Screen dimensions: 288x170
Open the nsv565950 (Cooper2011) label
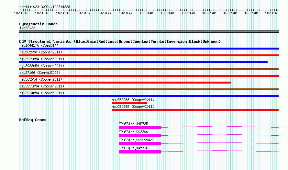coord(41,52)
